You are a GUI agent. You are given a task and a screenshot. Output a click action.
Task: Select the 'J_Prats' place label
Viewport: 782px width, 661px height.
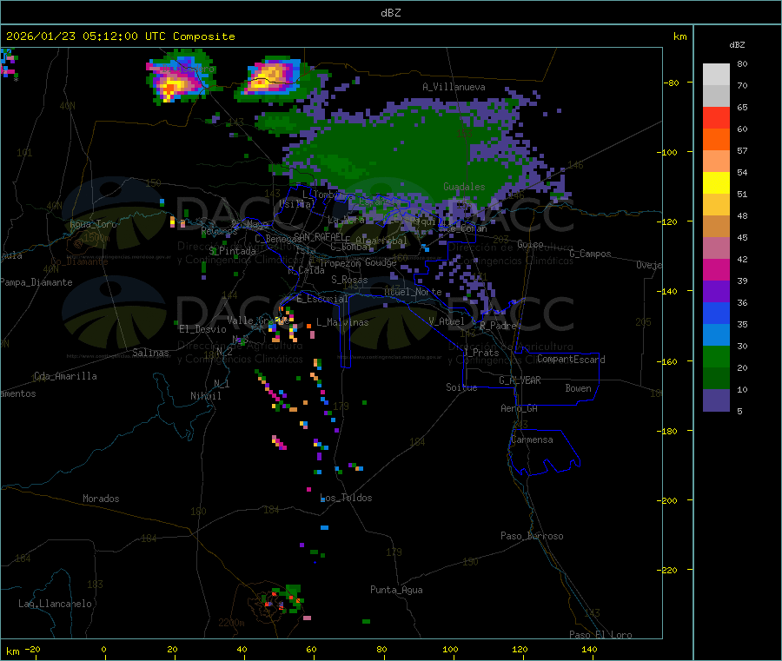tap(480, 353)
